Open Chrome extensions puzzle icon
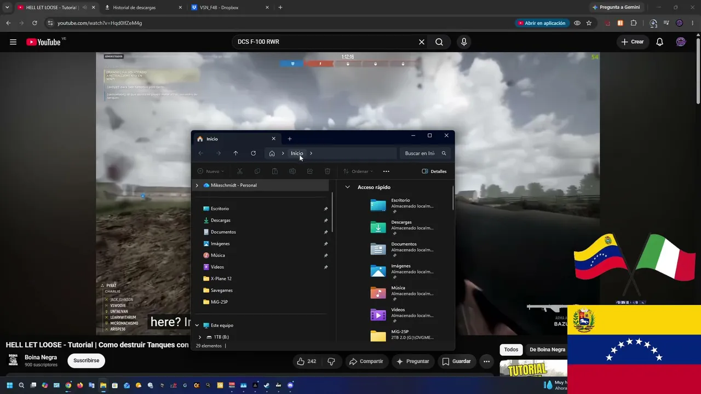The width and height of the screenshot is (701, 394). pyautogui.click(x=634, y=23)
